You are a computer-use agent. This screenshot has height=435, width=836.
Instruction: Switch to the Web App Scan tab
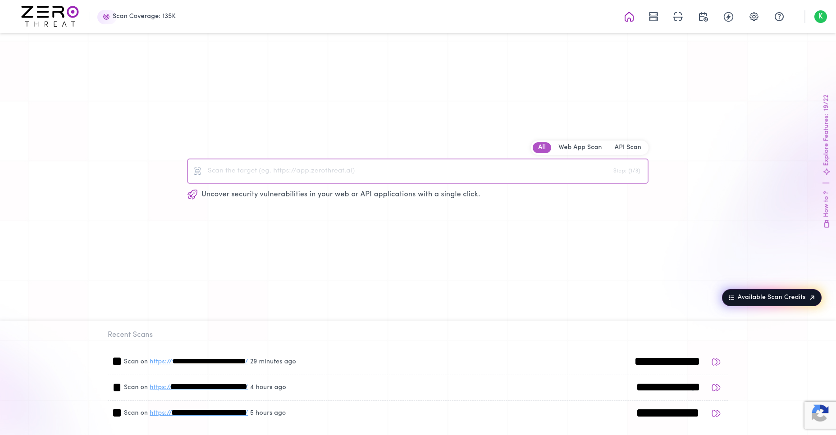click(x=580, y=147)
